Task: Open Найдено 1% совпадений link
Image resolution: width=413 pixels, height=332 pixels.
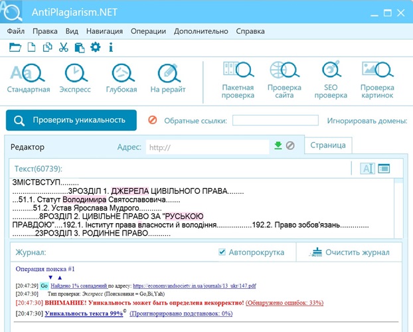Action: click(79, 286)
